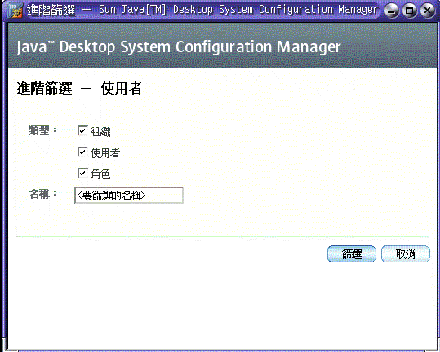Cancel with the 取消 button

tap(406, 254)
